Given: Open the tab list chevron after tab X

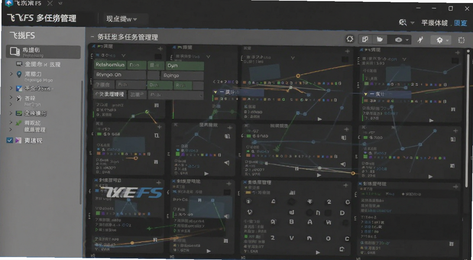Looking at the screenshot, I should click(x=60, y=4).
